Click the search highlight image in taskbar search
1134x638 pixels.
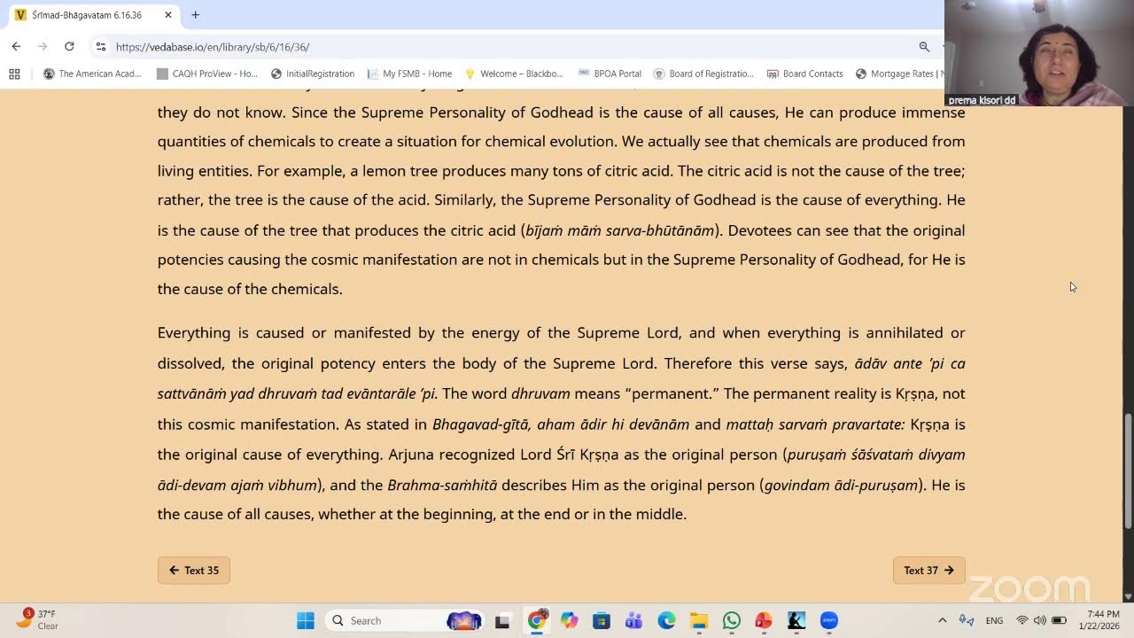click(463, 620)
